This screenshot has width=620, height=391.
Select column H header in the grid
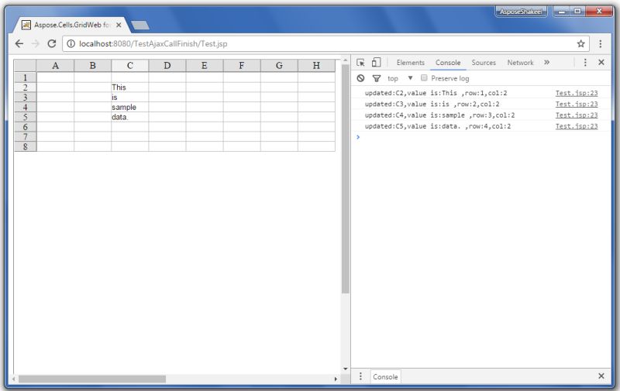pyautogui.click(x=316, y=66)
